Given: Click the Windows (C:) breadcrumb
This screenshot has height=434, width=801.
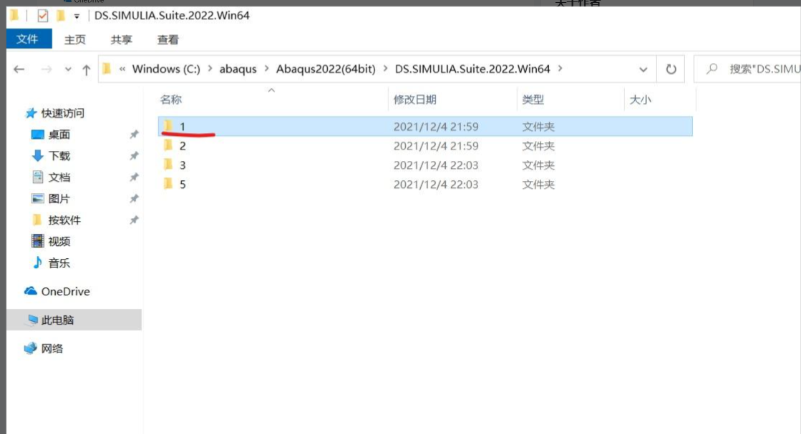Looking at the screenshot, I should click(166, 69).
